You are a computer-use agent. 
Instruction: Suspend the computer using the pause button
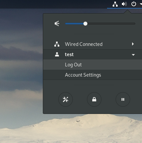click(x=123, y=99)
